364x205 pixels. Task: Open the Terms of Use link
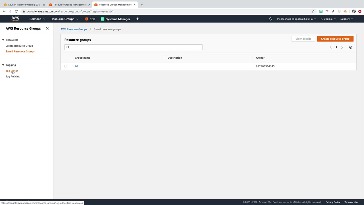(351, 202)
